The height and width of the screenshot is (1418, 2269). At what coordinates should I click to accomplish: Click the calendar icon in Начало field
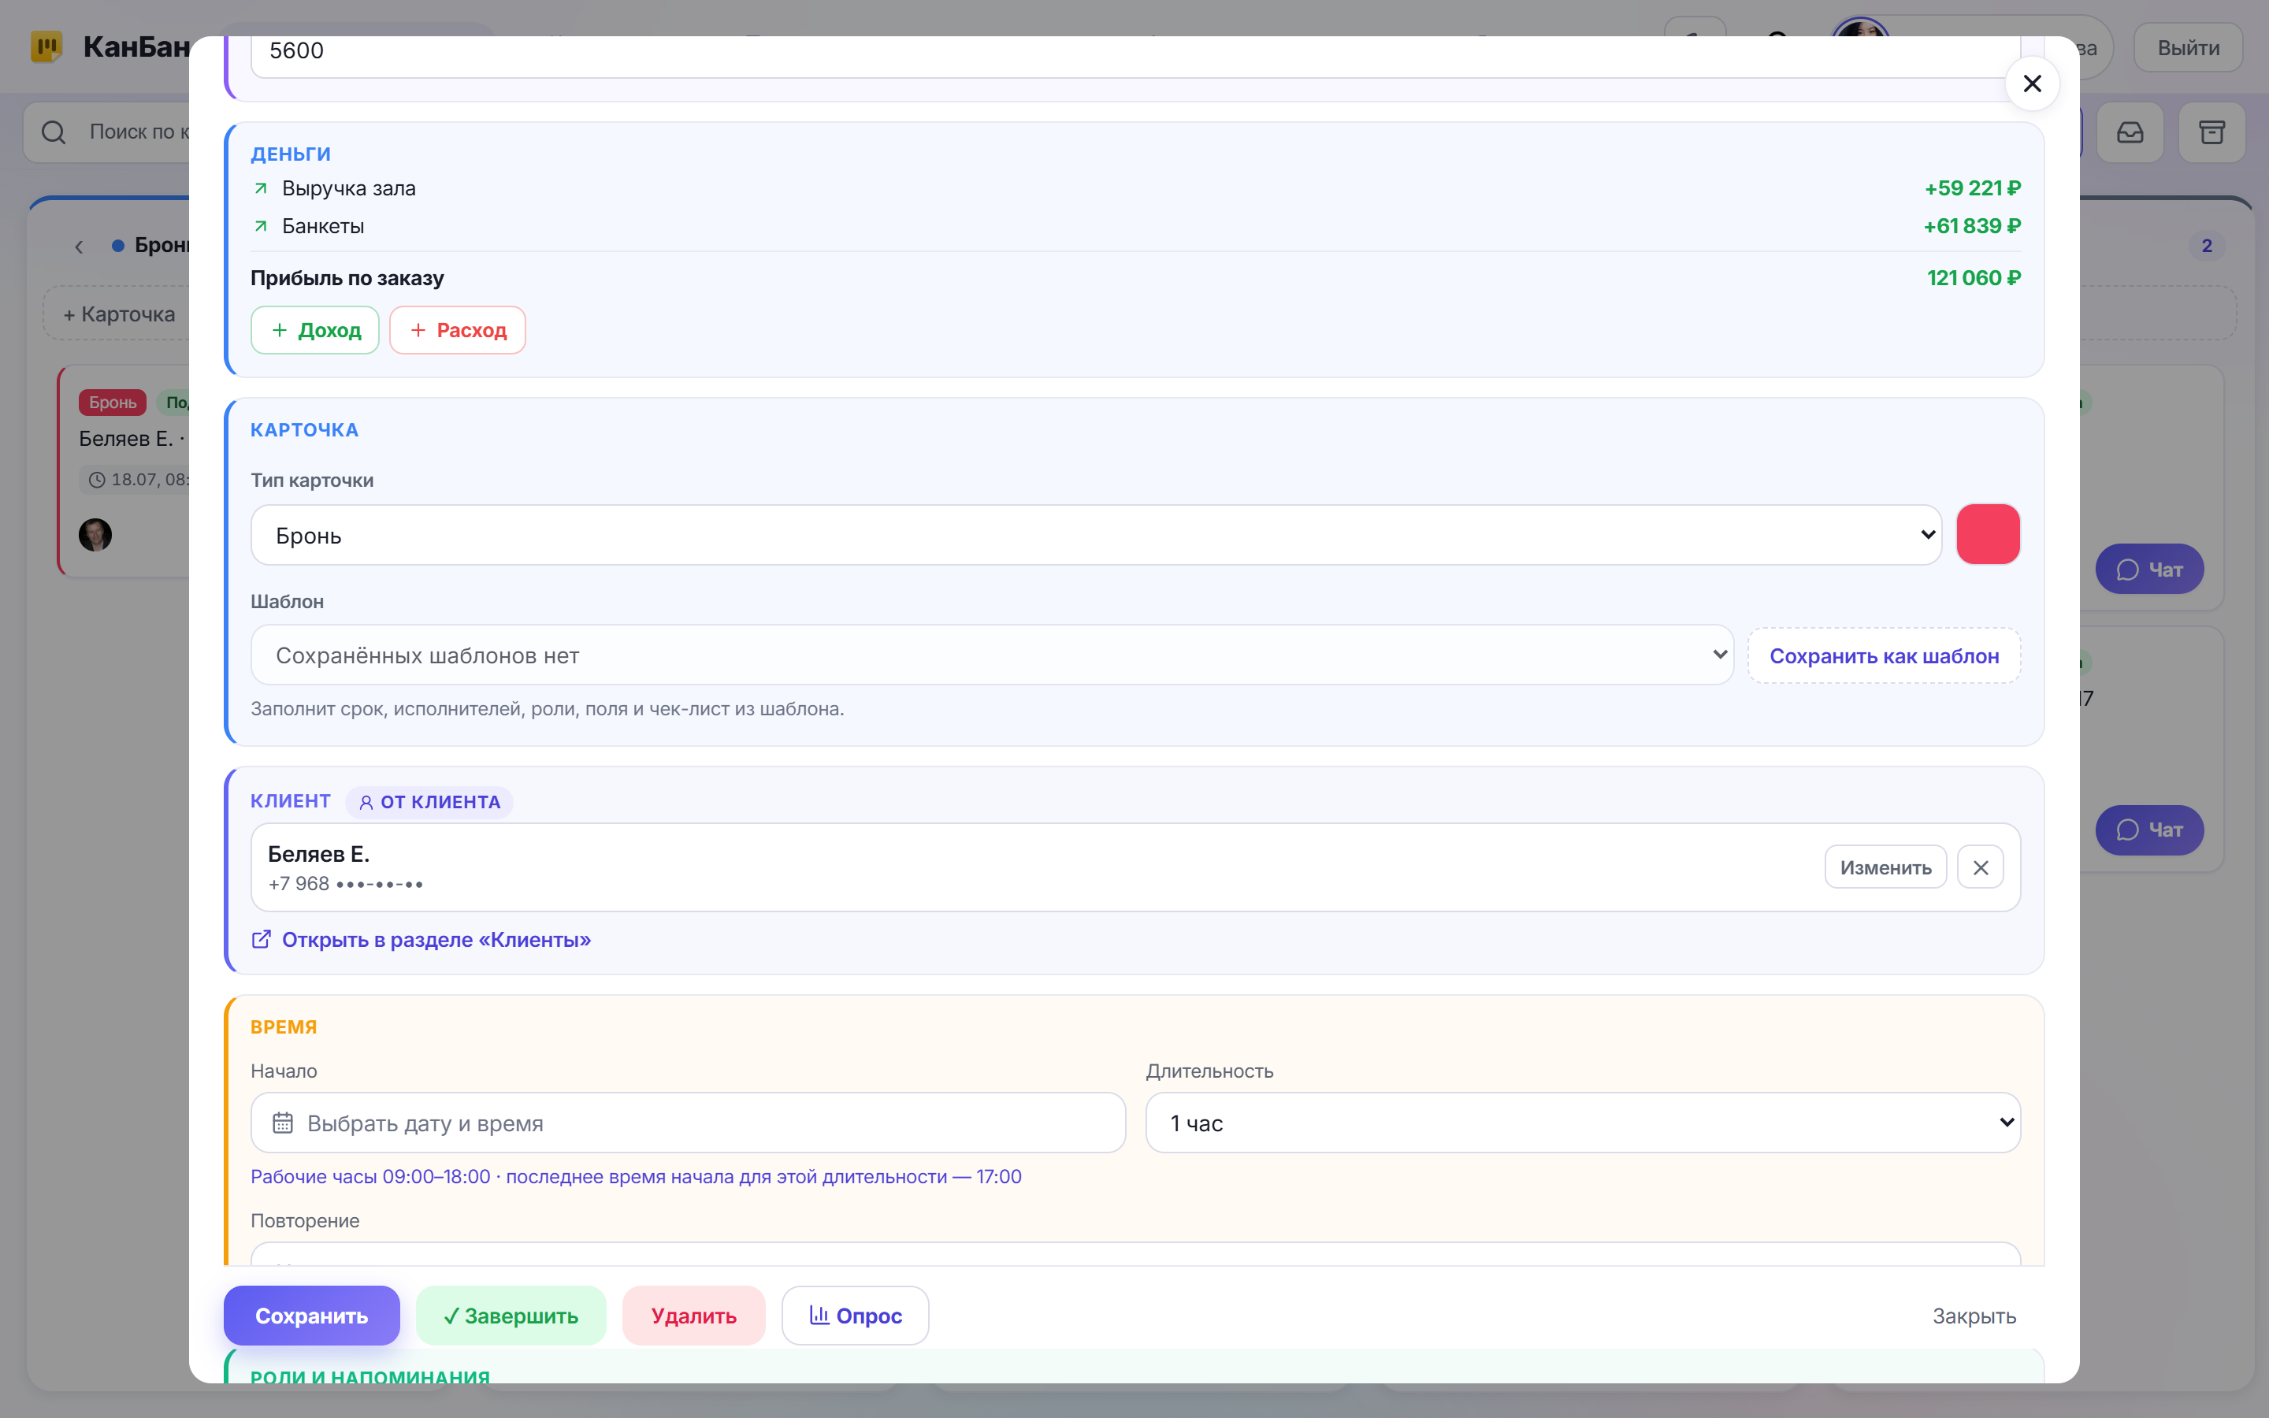tap(282, 1123)
